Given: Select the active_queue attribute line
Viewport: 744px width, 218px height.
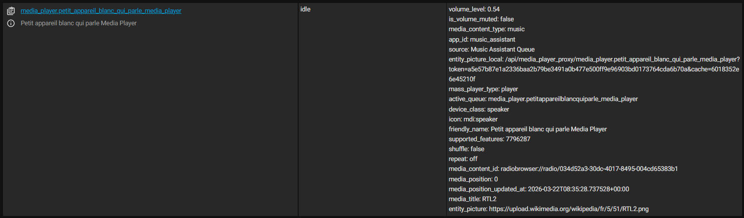Looking at the screenshot, I should pos(543,99).
